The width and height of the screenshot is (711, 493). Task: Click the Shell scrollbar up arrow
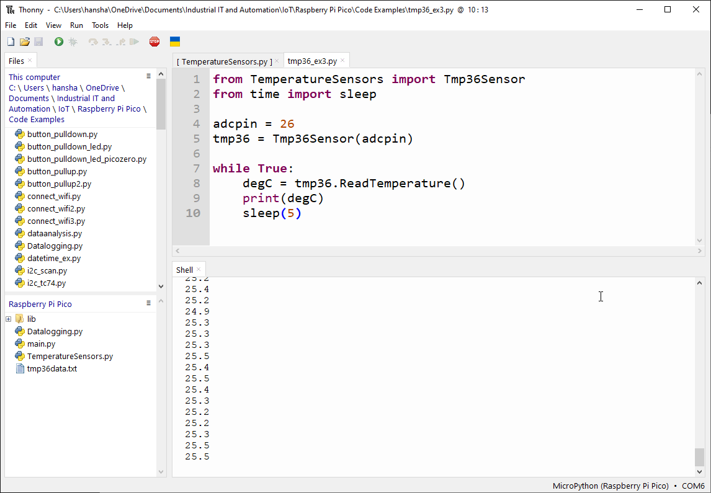[699, 283]
